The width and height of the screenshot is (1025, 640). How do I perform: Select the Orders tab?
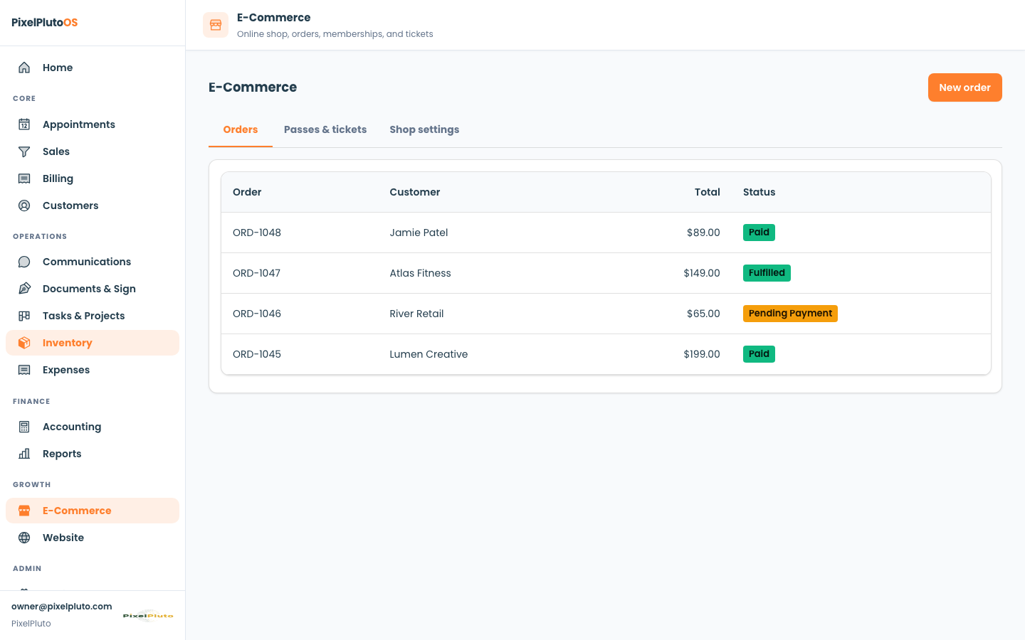click(241, 129)
